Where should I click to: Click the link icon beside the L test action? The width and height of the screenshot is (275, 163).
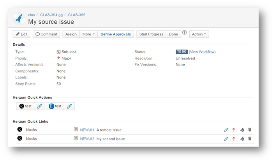(69, 106)
